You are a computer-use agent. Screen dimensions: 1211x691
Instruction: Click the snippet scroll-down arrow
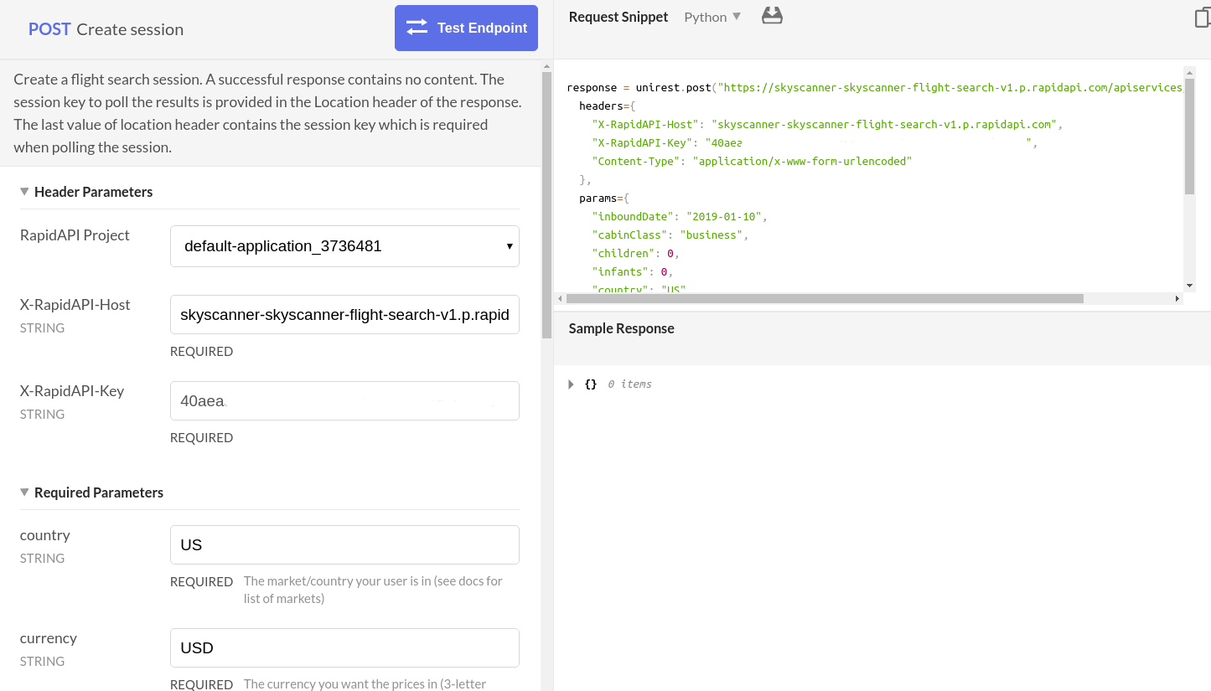coord(1189,286)
